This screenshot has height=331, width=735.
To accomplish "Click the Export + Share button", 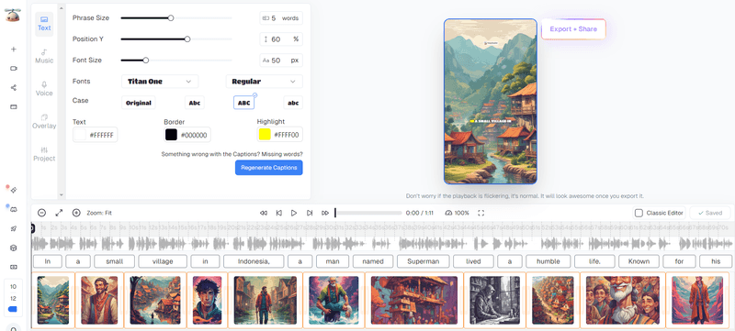I will (573, 29).
